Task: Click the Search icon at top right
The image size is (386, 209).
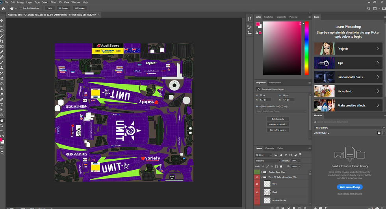Action: coord(369,8)
